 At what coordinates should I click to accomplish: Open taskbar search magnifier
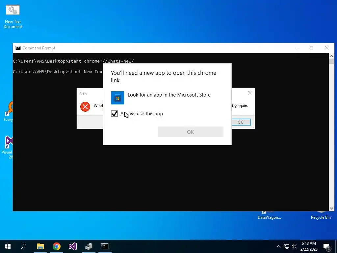24,246
